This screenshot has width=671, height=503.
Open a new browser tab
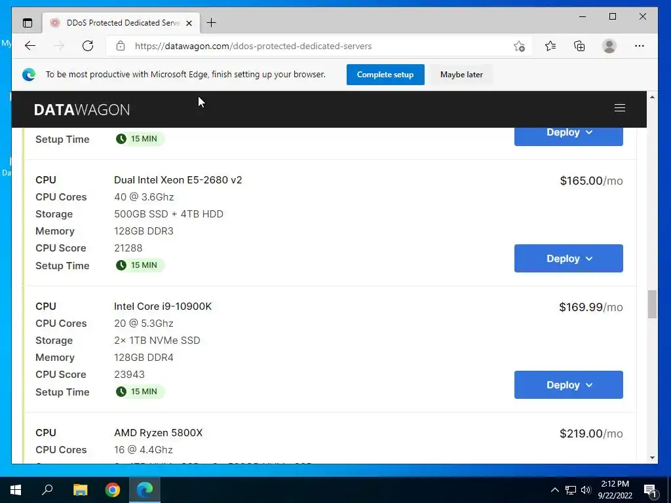click(x=212, y=23)
